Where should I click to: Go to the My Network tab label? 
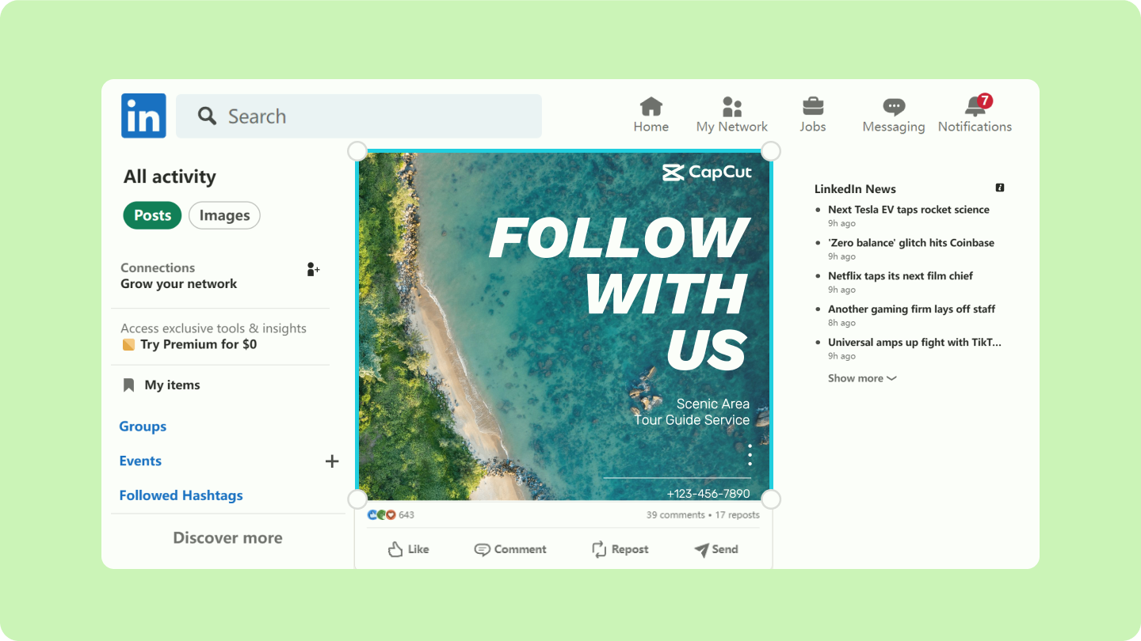tap(732, 127)
